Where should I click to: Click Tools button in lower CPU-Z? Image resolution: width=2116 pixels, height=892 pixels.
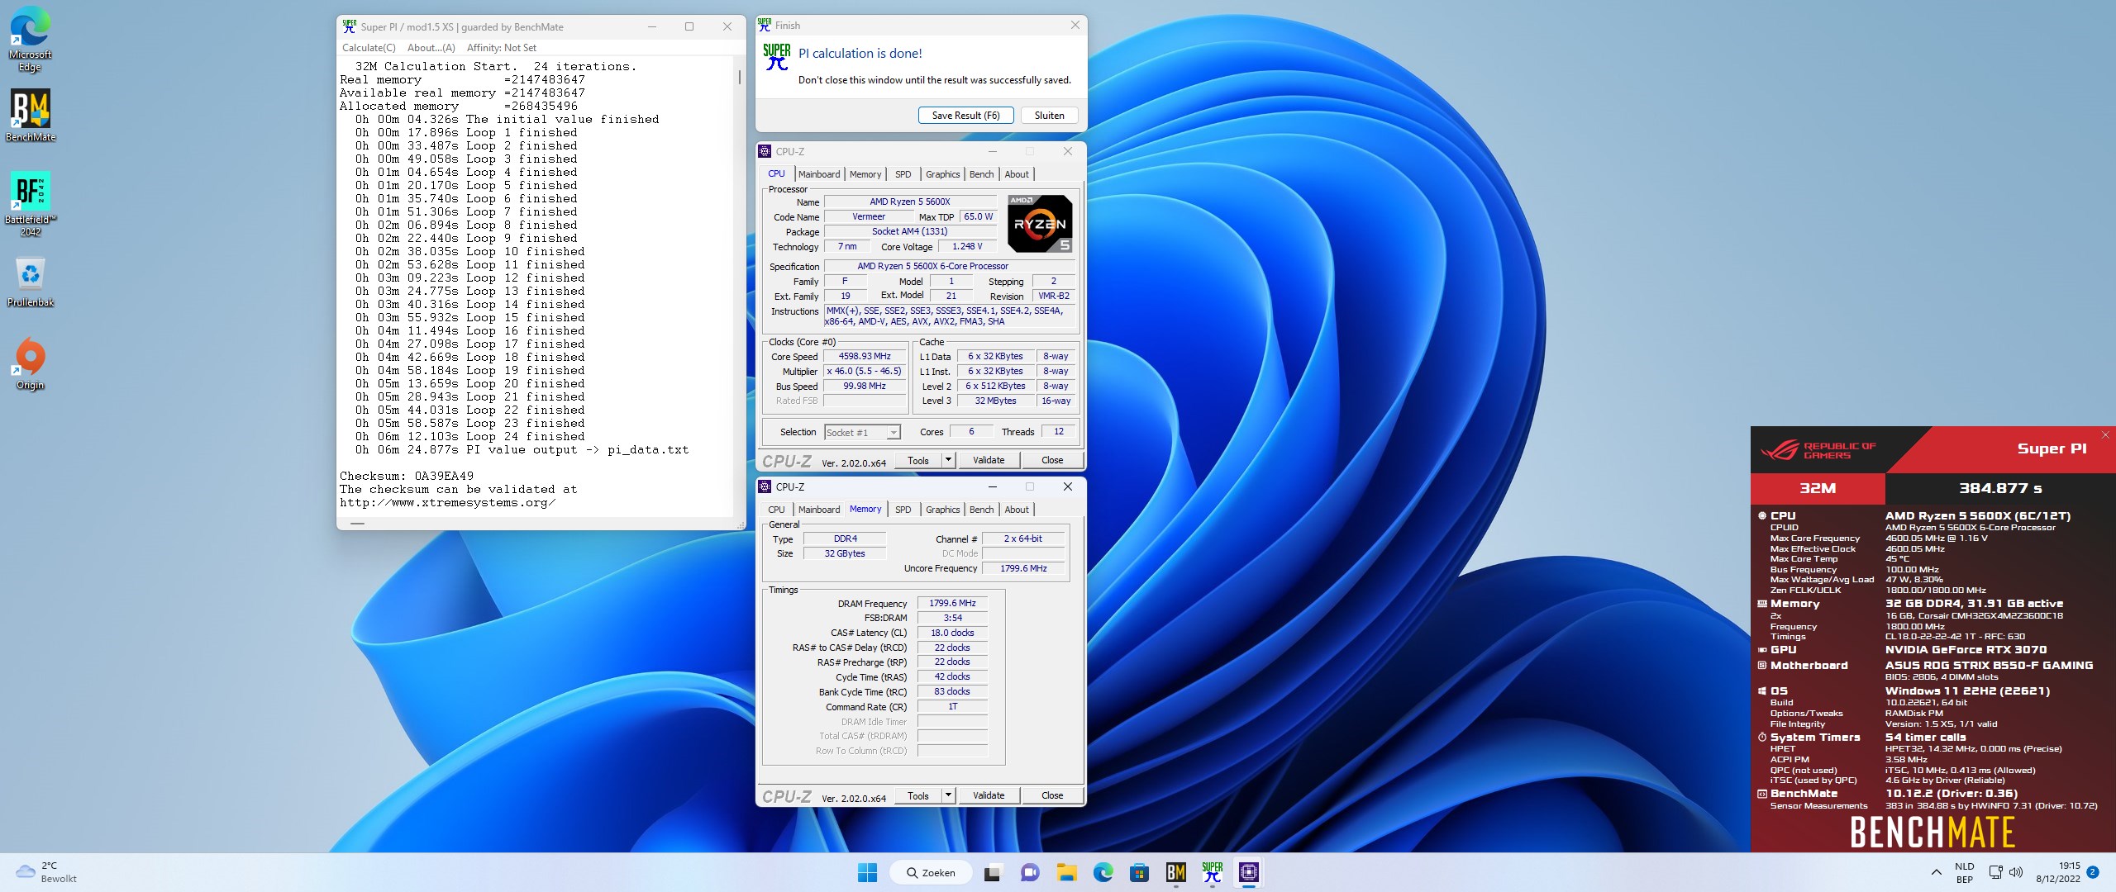pyautogui.click(x=918, y=795)
